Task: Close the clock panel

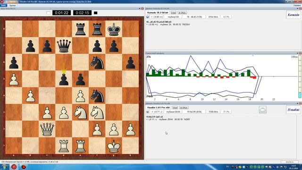Action: point(143,8)
